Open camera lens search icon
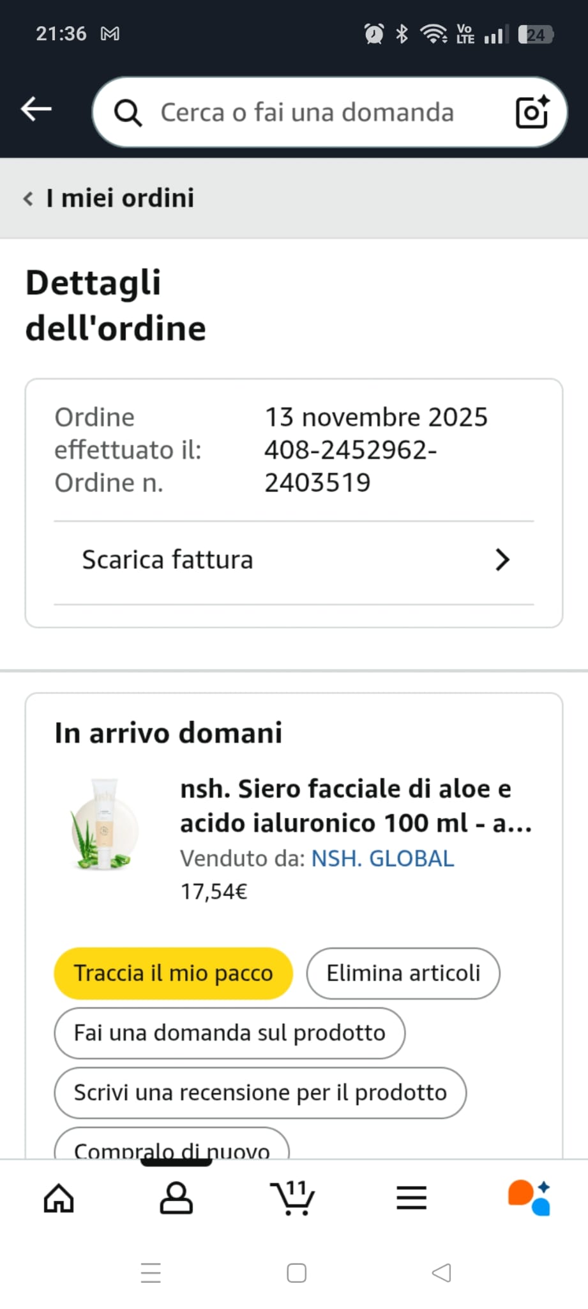588x1309 pixels. click(532, 112)
